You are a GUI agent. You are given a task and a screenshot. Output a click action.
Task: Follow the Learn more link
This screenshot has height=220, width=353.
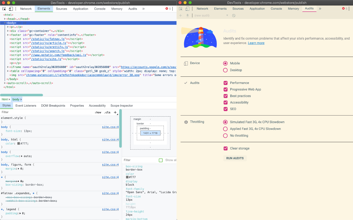click(256, 43)
